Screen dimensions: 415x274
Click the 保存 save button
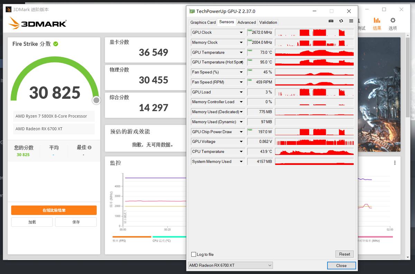click(76, 222)
